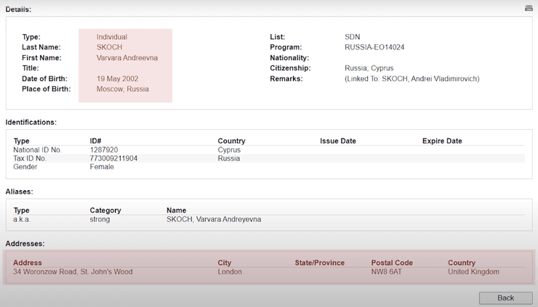This screenshot has height=307, width=538.
Task: Select the RUSSIA-EO14024 program value
Action: click(x=374, y=47)
